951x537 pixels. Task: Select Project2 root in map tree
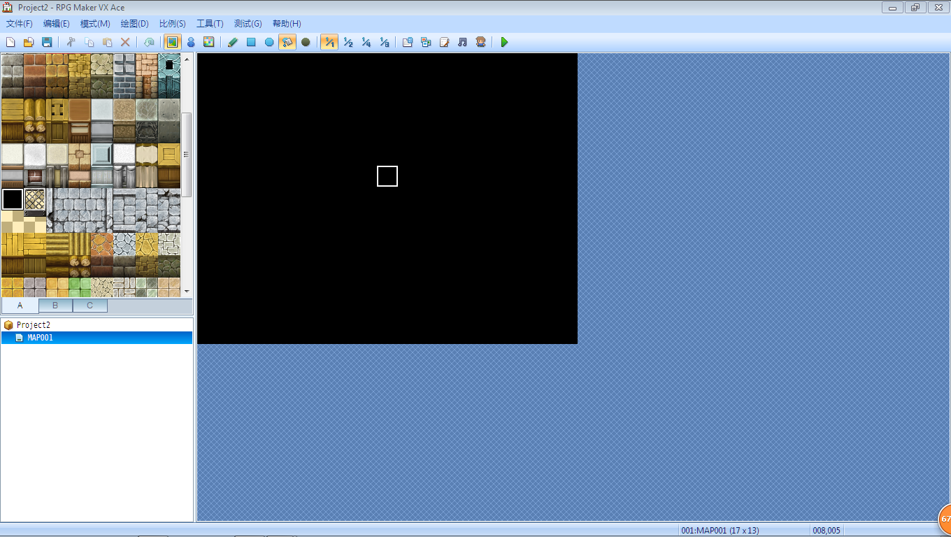coord(34,325)
